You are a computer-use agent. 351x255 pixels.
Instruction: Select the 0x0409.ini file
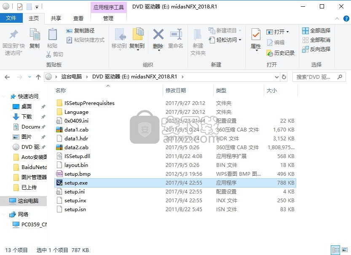click(175, 121)
